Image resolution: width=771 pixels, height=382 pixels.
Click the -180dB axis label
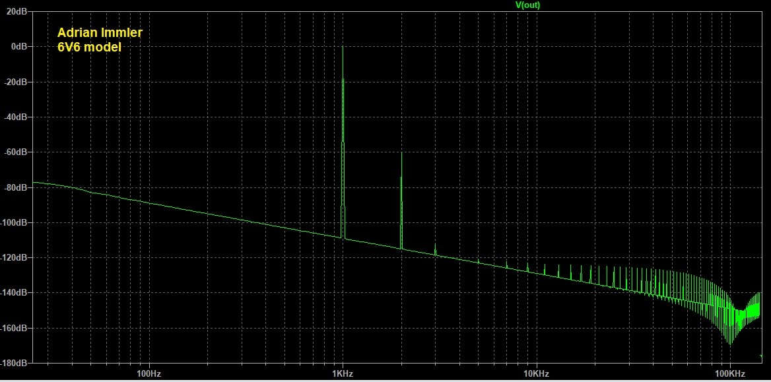pyautogui.click(x=14, y=364)
